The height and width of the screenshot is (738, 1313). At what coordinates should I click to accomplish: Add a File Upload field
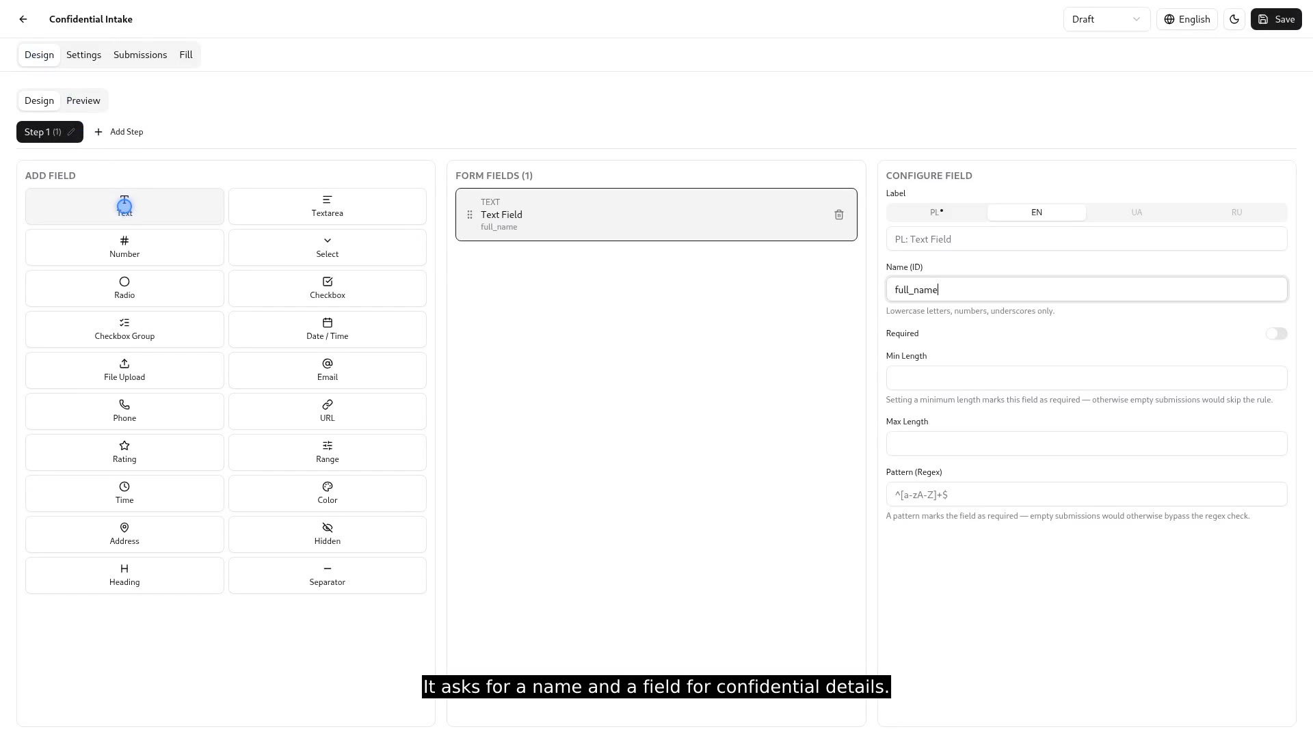point(124,370)
